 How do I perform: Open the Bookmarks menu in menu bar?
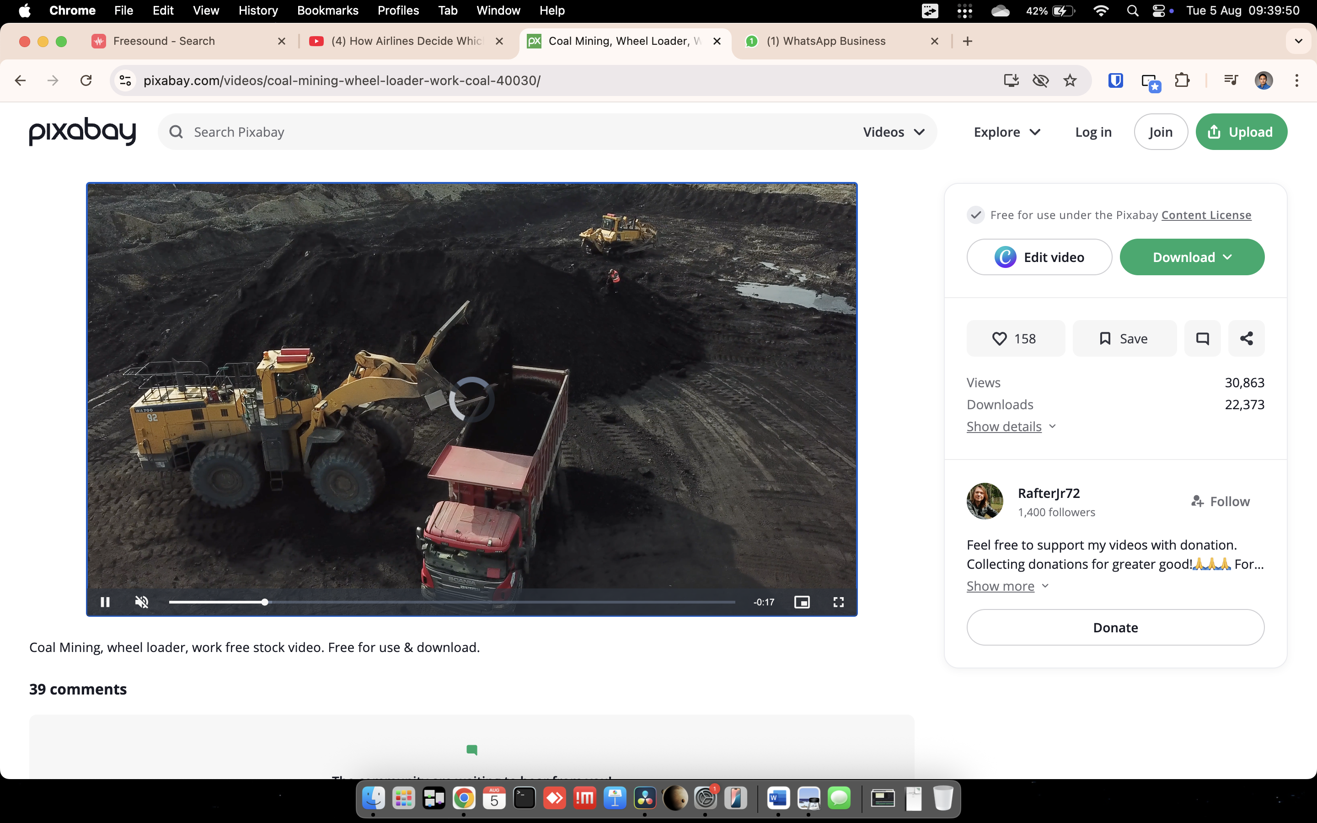coord(327,11)
